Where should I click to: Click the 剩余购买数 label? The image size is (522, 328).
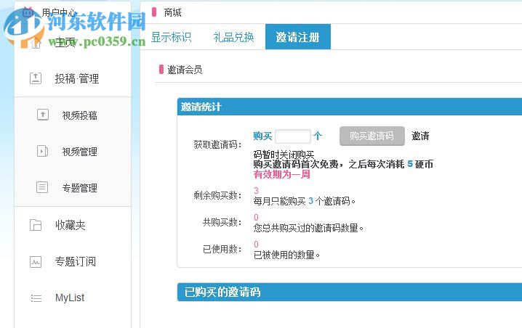pyautogui.click(x=217, y=195)
